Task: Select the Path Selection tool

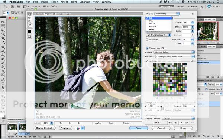Action: [3, 87]
